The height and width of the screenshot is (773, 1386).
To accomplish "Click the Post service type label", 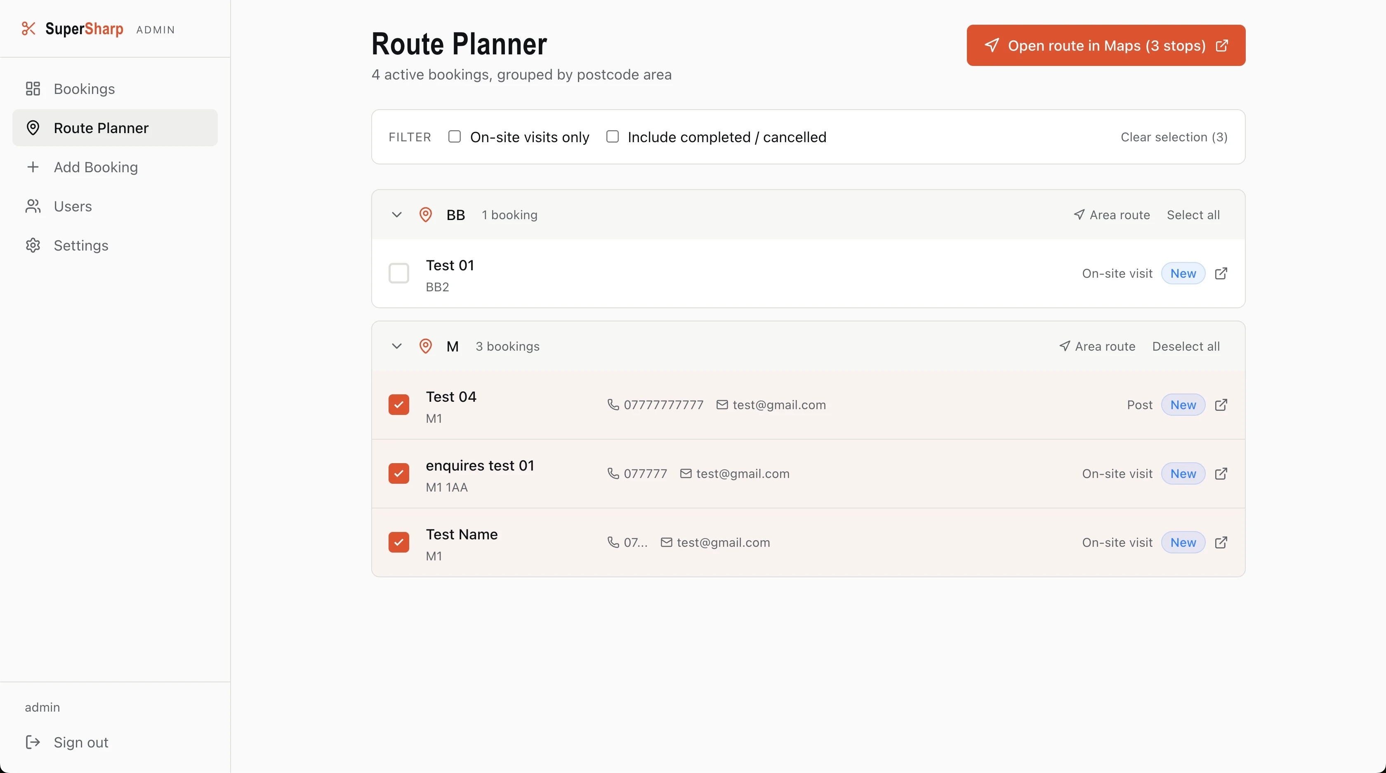I will (1140, 405).
